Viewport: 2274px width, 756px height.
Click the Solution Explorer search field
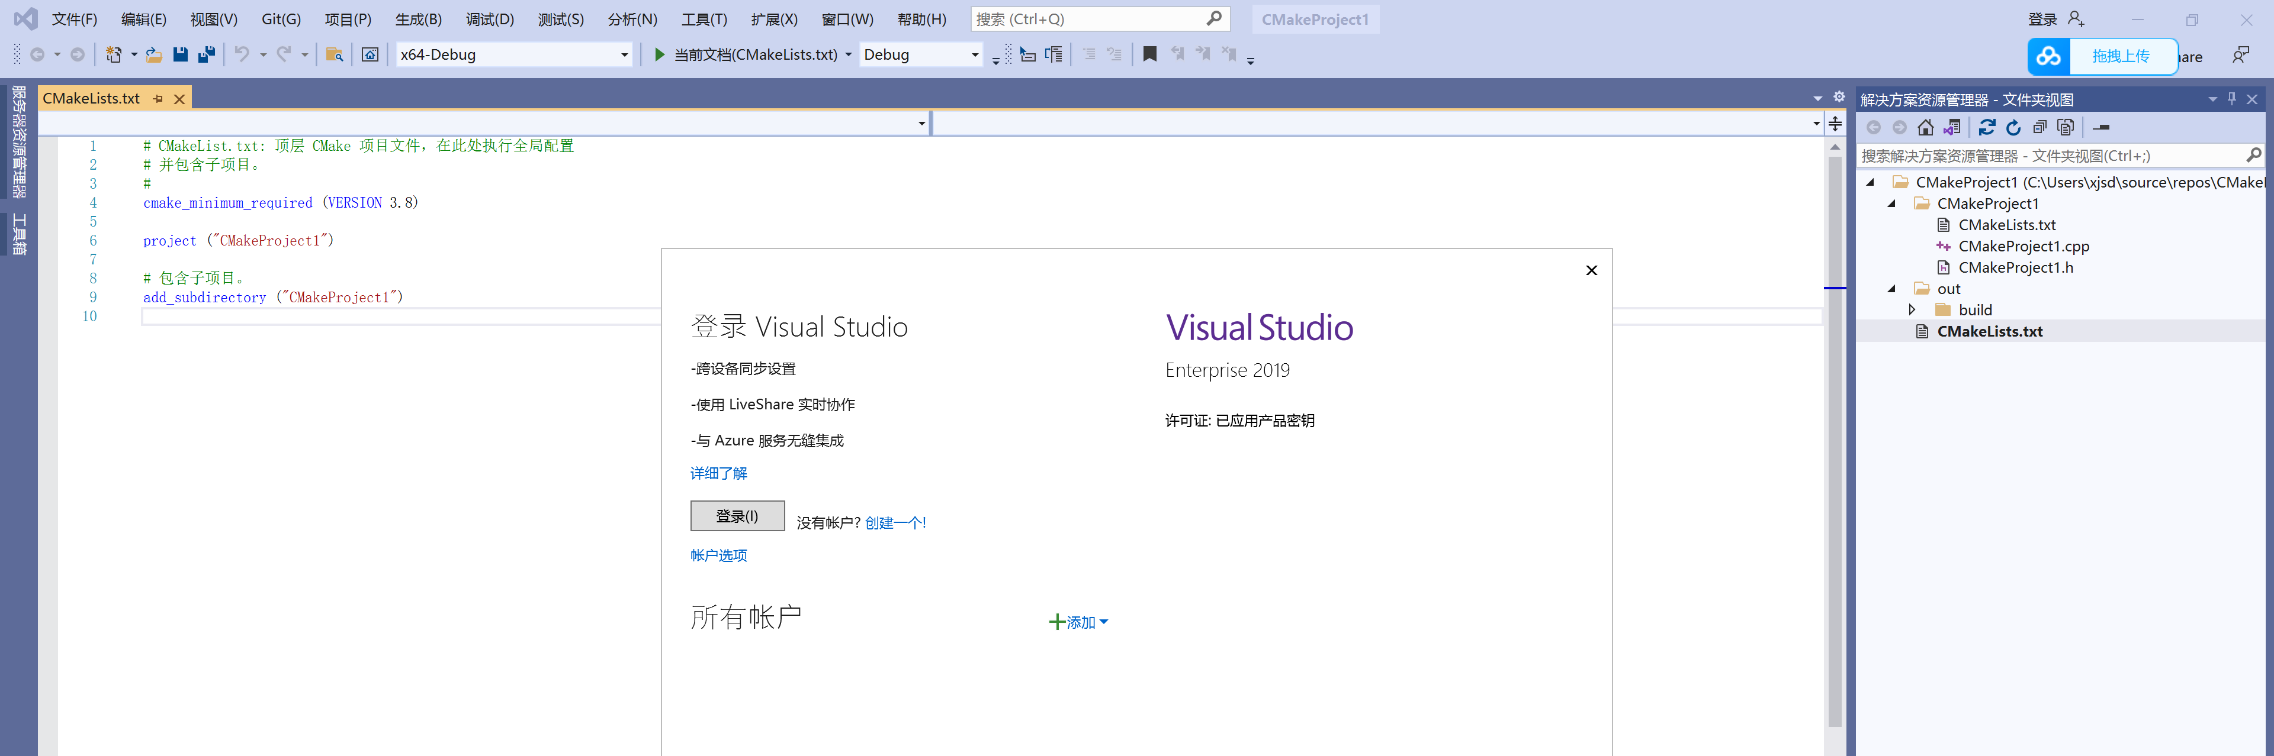click(2060, 156)
